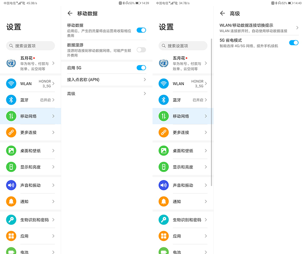Toggle the 5G 省电模式 switch
This screenshot has width=305, height=254.
(294, 43)
